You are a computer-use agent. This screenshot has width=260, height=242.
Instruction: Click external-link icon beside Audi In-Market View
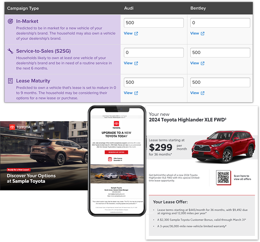[136, 33]
